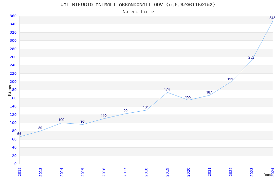
Task: Click the y-axis tick 120
Action: click(13, 115)
